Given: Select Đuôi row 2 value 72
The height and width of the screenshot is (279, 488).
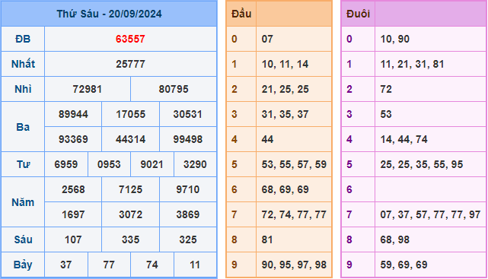Looking at the screenshot, I should coord(386,89).
